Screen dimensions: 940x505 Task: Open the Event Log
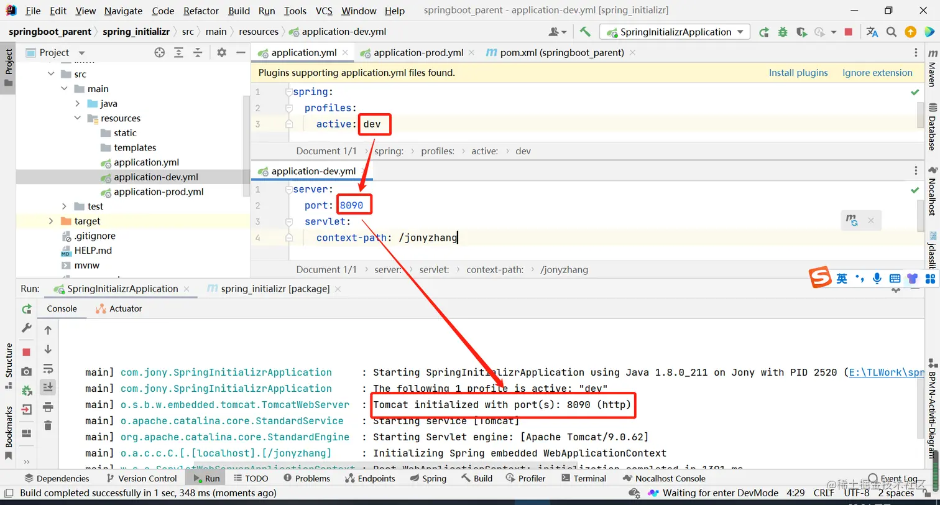point(893,478)
